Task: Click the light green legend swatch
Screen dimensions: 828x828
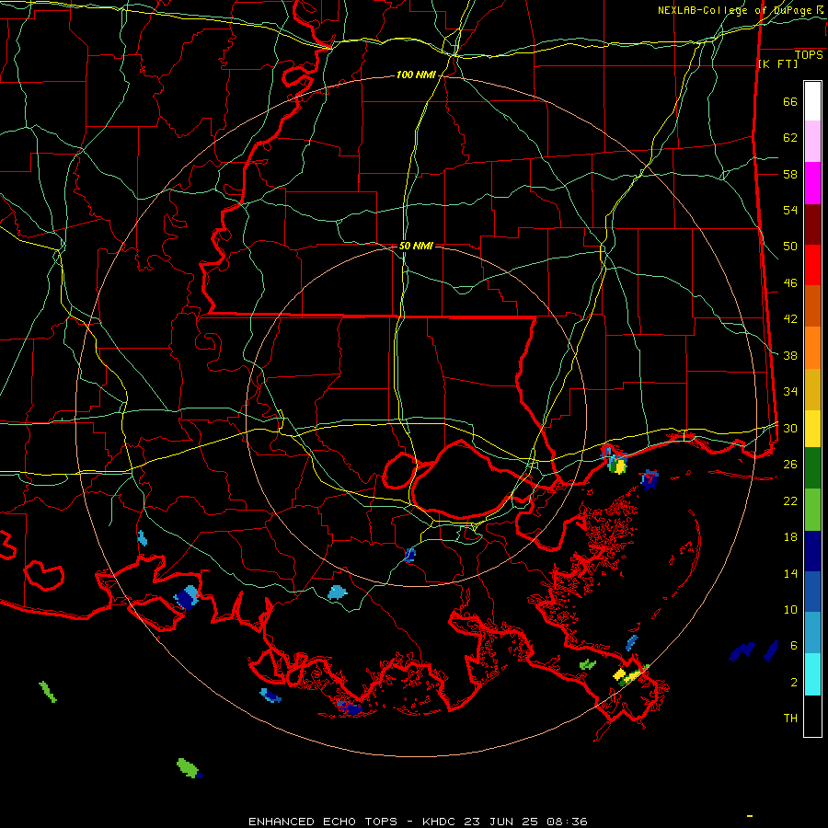Action: point(812,510)
